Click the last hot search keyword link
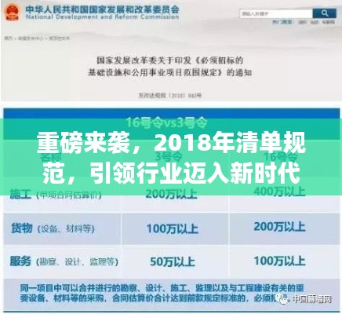The image size is (342, 314). pyautogui.click(x=328, y=22)
